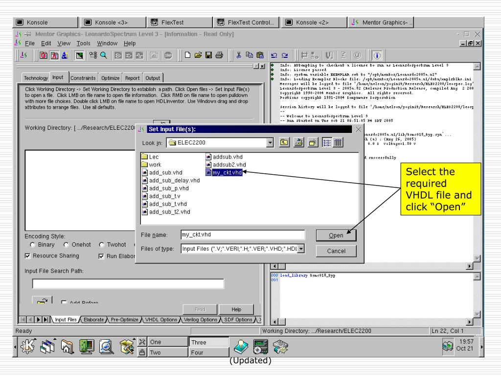Click the Stop sign toolbar icon
This screenshot has width=501, height=376.
tap(168, 55)
